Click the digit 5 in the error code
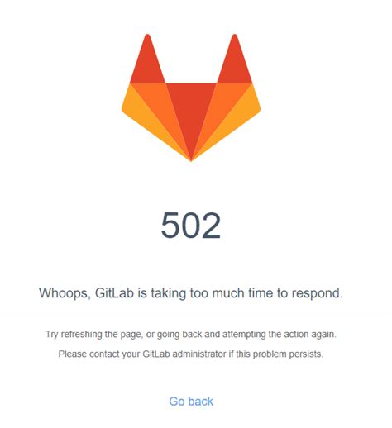 pyautogui.click(x=170, y=226)
